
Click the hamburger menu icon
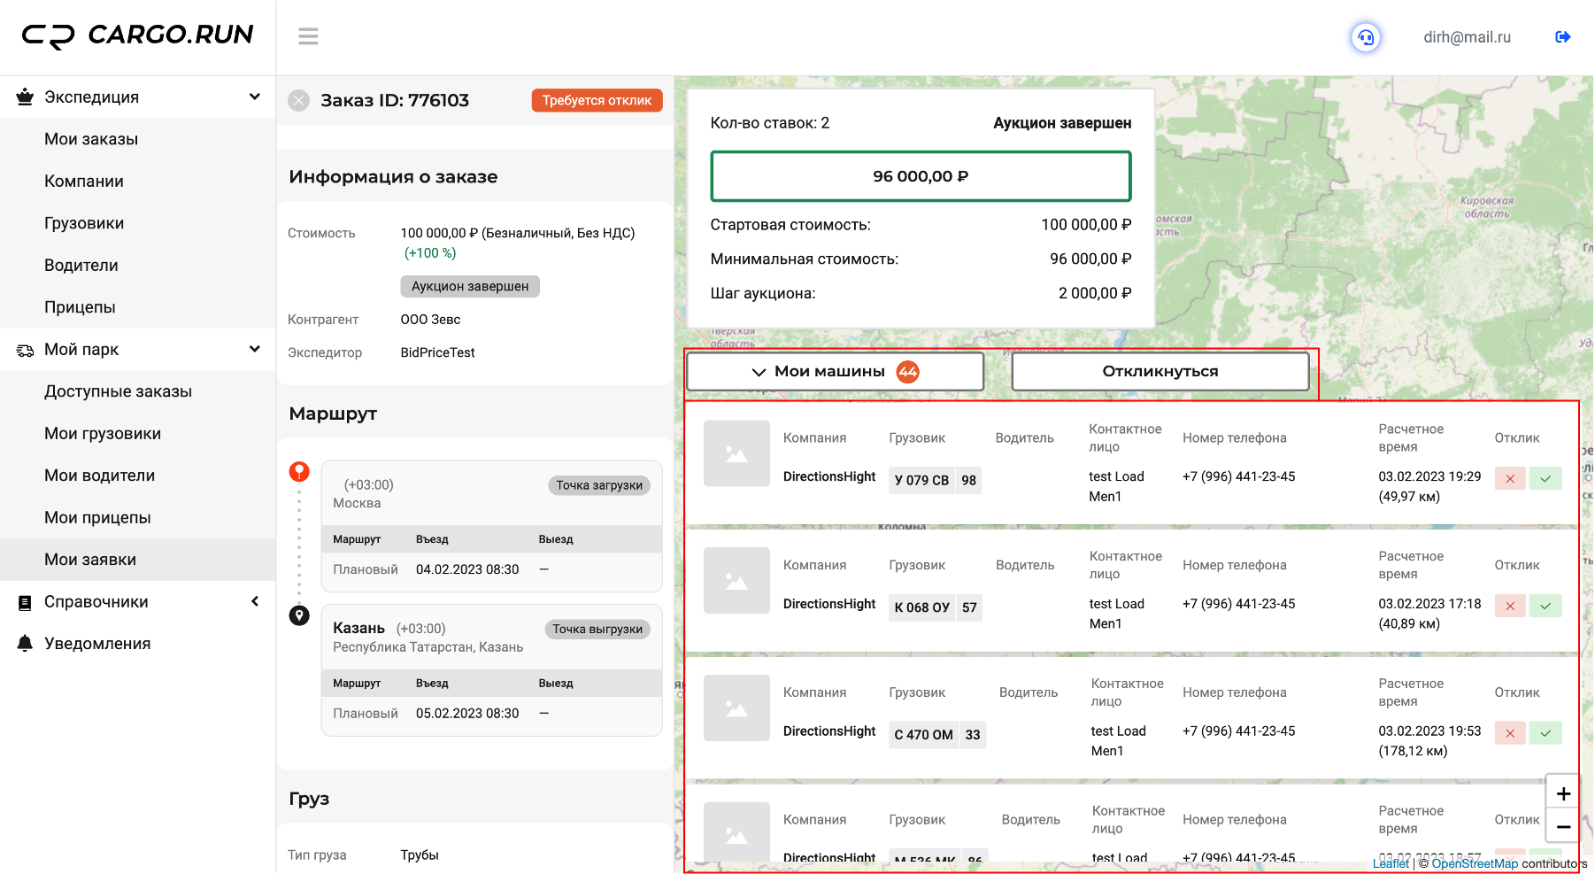tap(308, 36)
